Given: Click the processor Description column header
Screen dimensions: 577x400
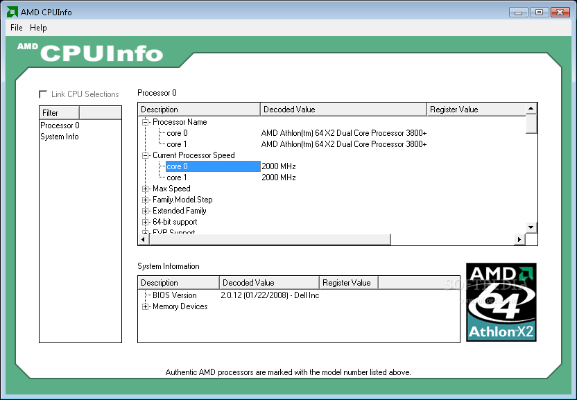Looking at the screenshot, I should click(x=199, y=110).
